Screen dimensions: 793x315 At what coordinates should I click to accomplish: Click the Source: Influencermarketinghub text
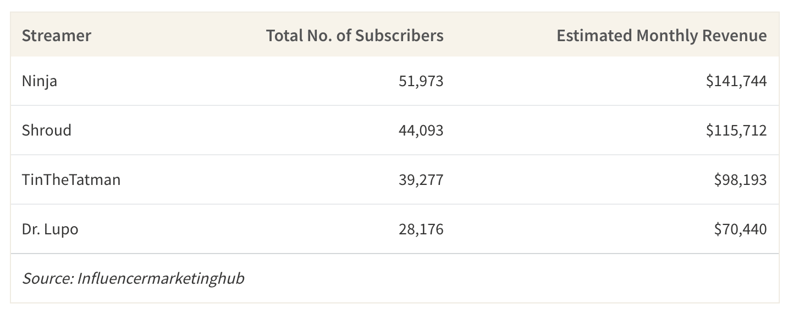pyautogui.click(x=133, y=278)
